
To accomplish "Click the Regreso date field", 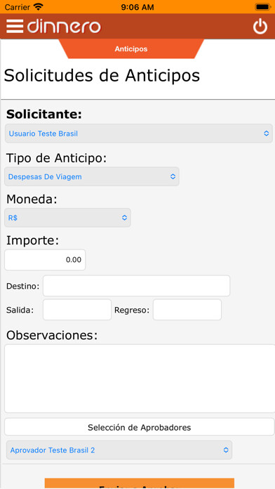I will pos(187,310).
